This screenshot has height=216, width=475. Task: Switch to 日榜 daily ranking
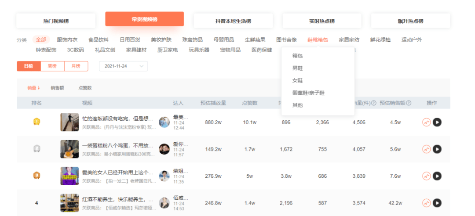point(29,66)
